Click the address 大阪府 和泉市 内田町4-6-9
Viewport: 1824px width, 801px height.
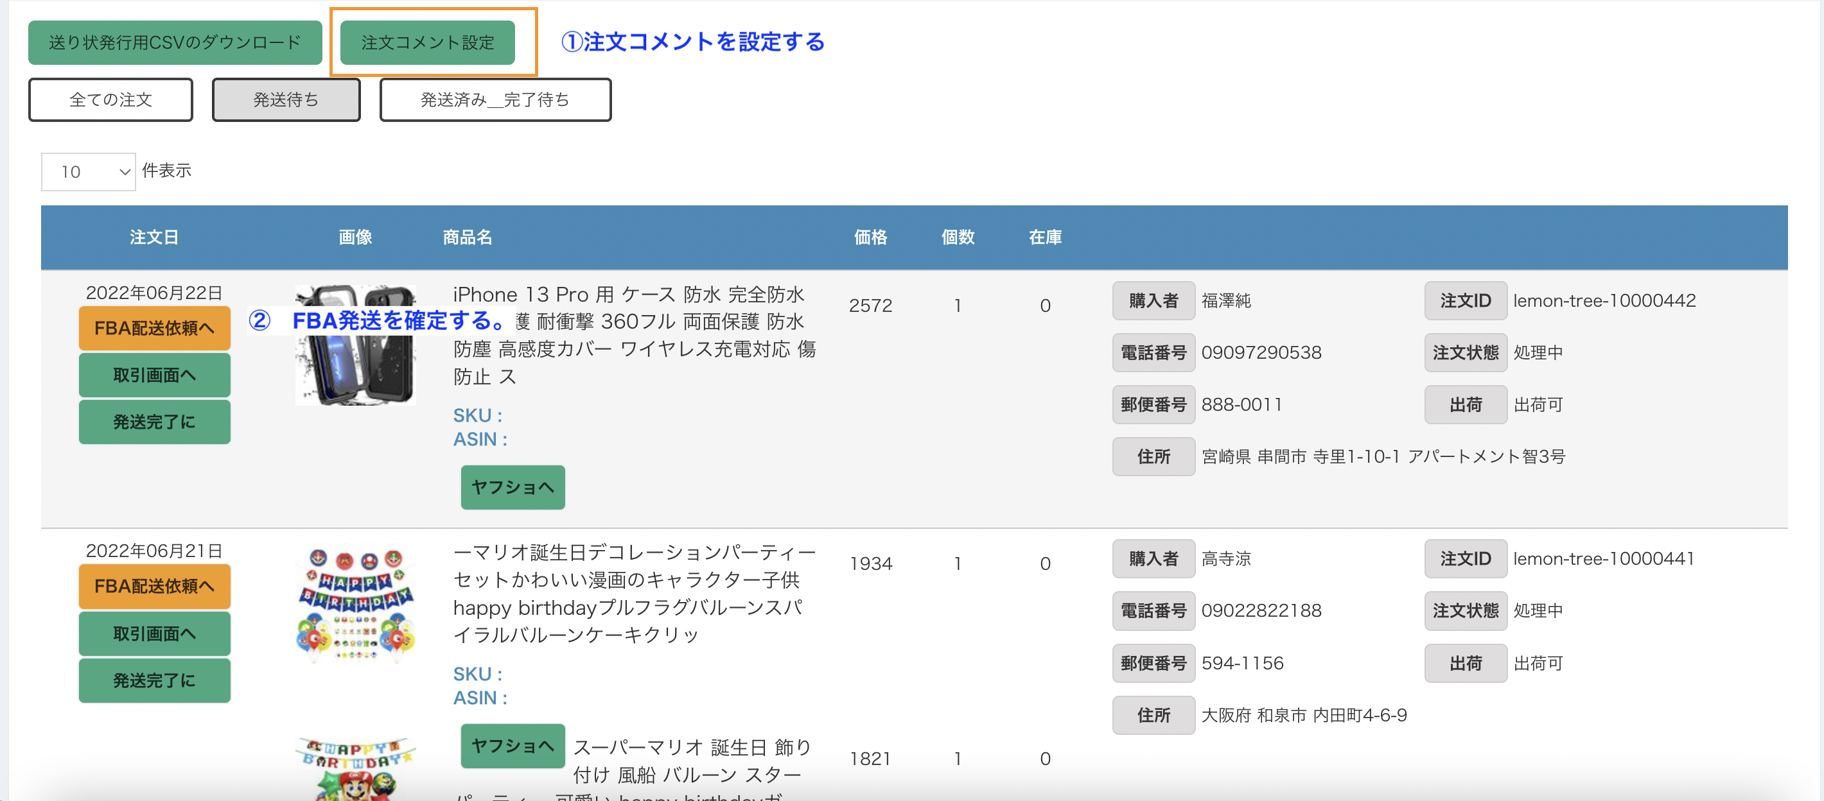point(1304,716)
